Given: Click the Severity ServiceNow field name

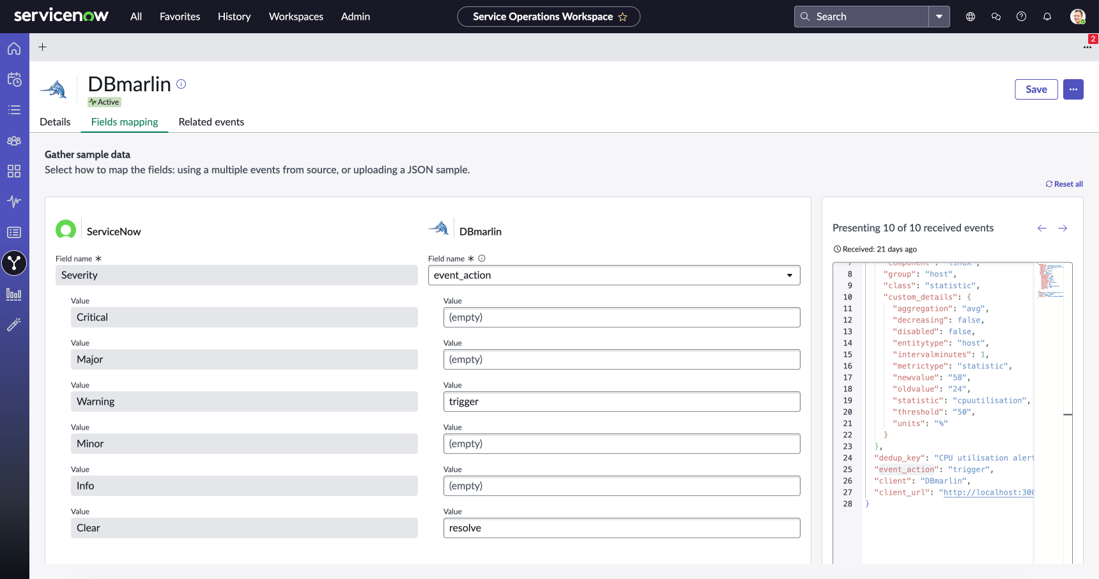Looking at the screenshot, I should (236, 275).
